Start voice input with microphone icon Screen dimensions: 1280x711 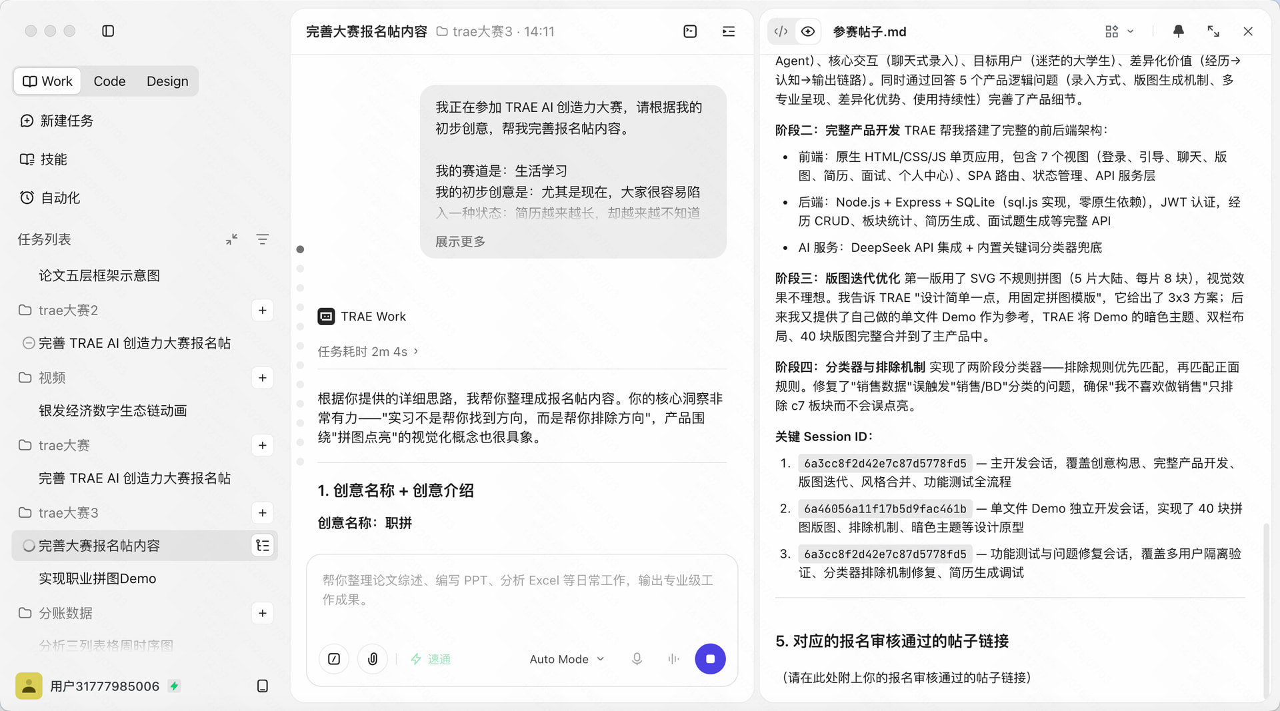coord(637,659)
